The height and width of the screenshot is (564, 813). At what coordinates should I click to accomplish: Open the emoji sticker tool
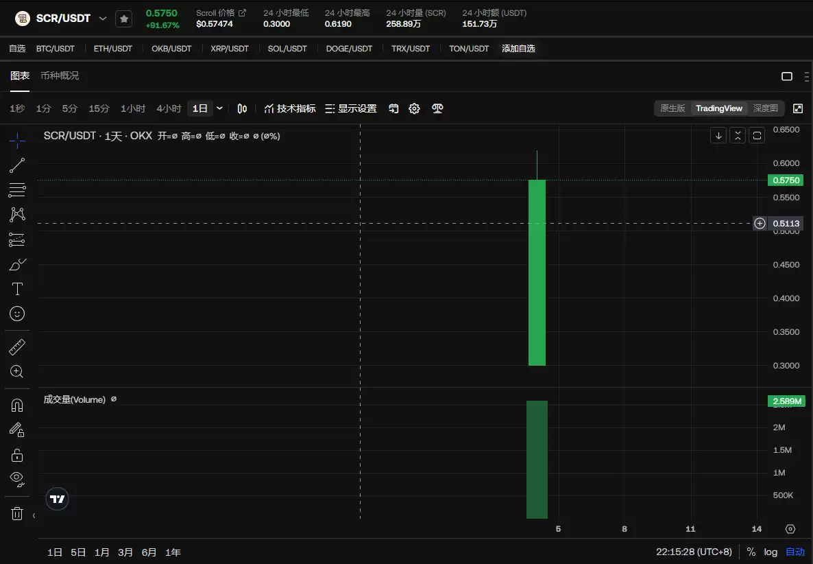pos(17,314)
